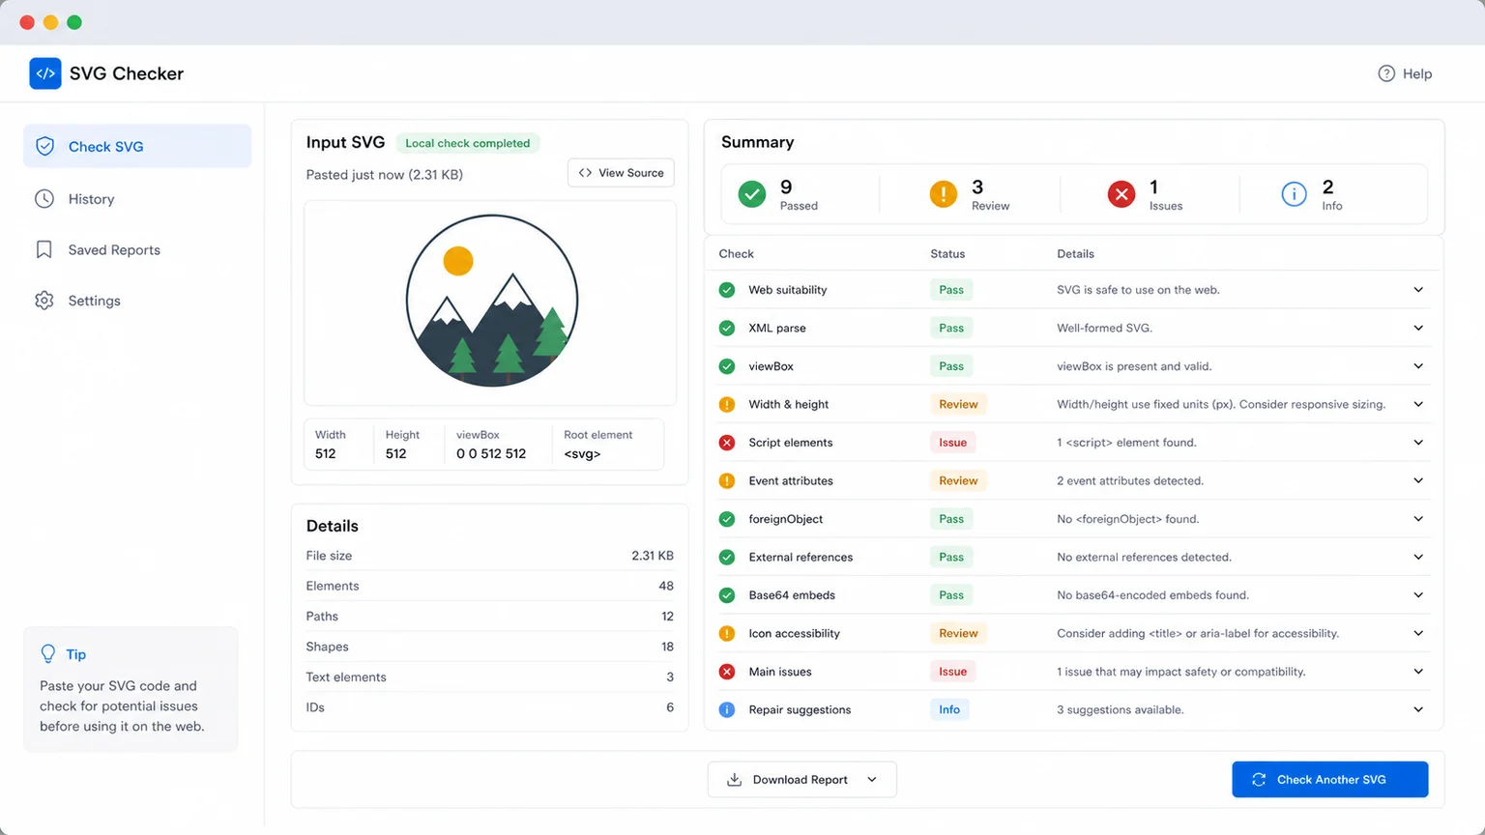Click the SVG Checker logo icon
The width and height of the screenshot is (1485, 835).
point(45,73)
